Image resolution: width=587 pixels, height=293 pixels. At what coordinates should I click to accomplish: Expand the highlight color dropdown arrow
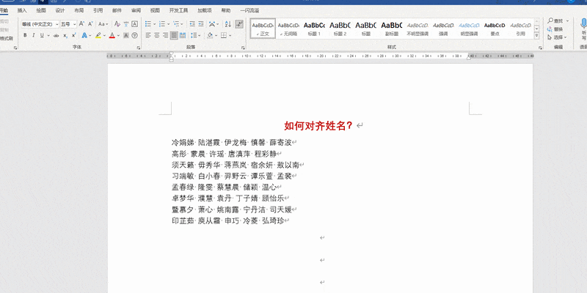pyautogui.click(x=104, y=35)
